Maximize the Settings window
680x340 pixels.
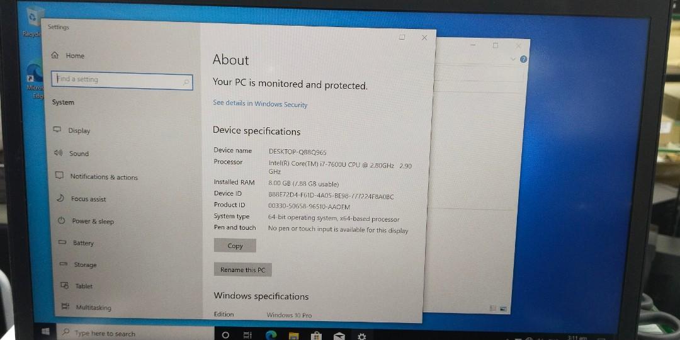[402, 37]
